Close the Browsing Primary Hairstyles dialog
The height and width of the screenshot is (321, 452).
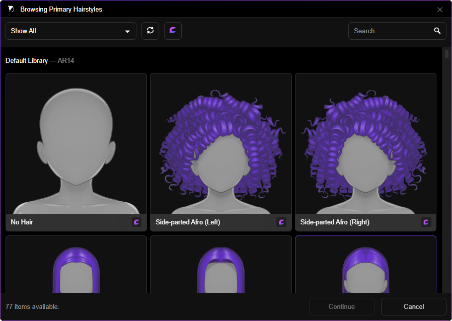tap(439, 10)
